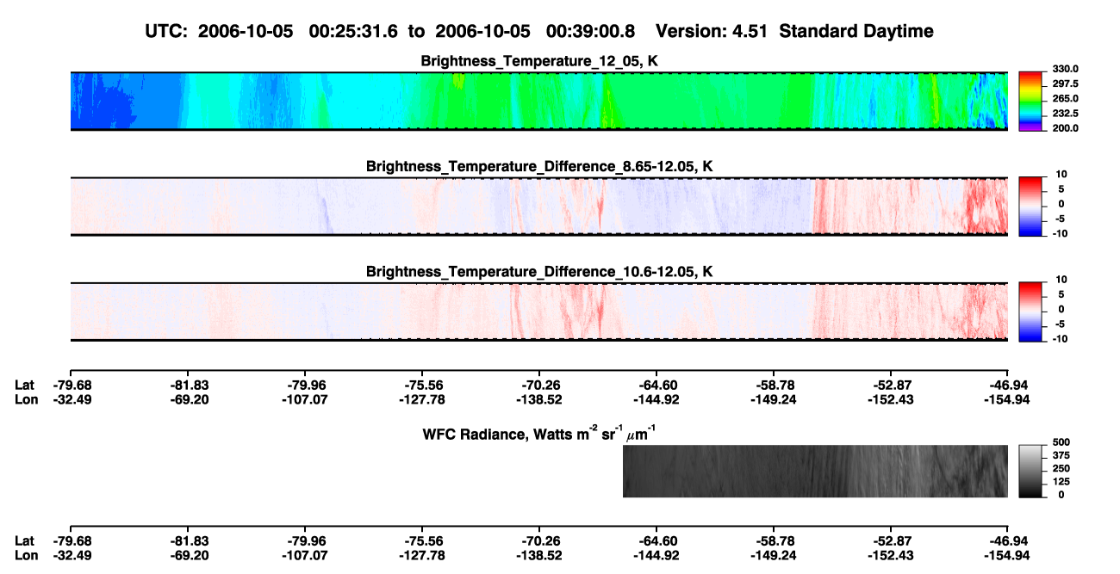1120x574 pixels.
Task: Select the 'Brightness_Temperature_Difference_10.6-12.05, K' panel title
Action: coord(539,272)
